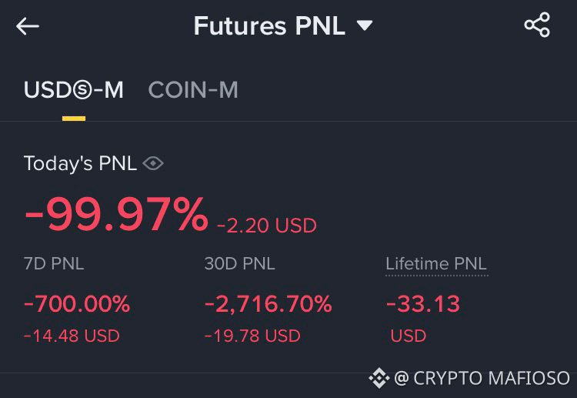Expand the Futures PNL dropdown arrow
Image resolution: width=577 pixels, height=398 pixels.
pyautogui.click(x=365, y=25)
